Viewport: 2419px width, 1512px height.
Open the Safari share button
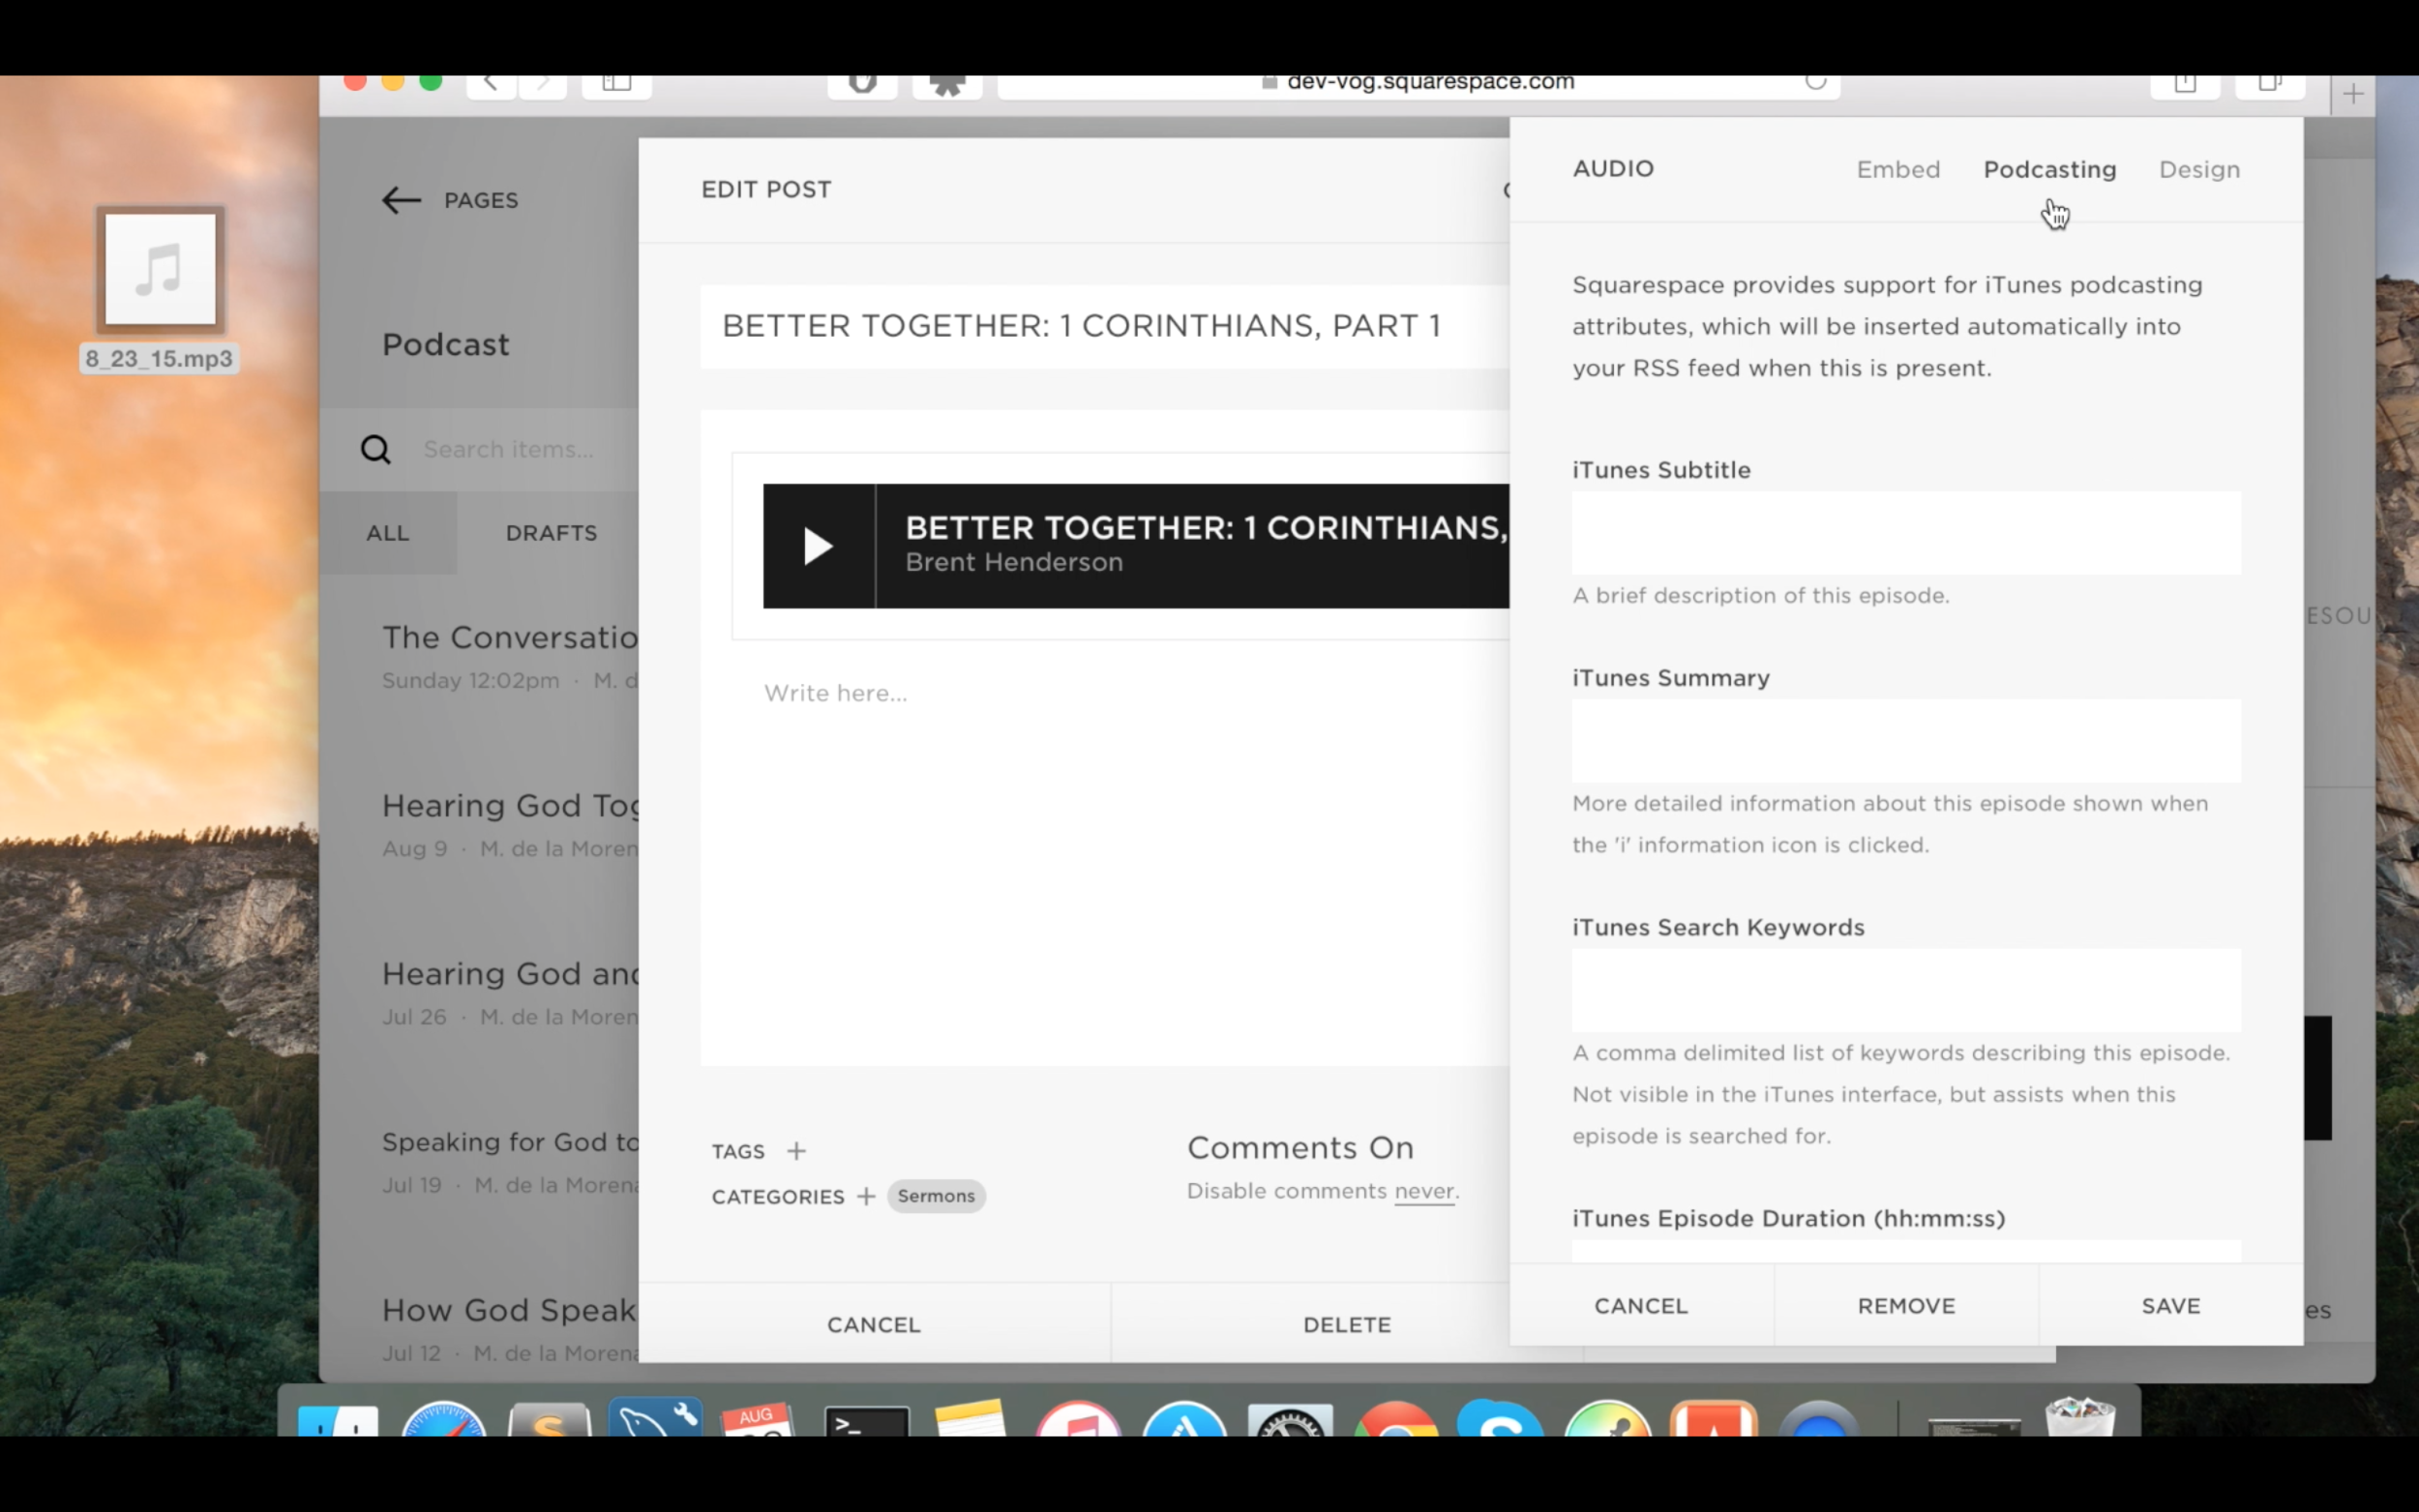2185,84
